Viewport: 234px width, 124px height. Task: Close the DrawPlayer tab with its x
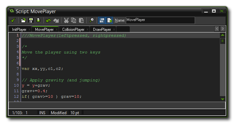pos(114,30)
